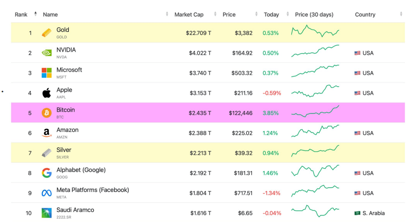
Task: Open the Bitcoin name link
Action: [66, 110]
